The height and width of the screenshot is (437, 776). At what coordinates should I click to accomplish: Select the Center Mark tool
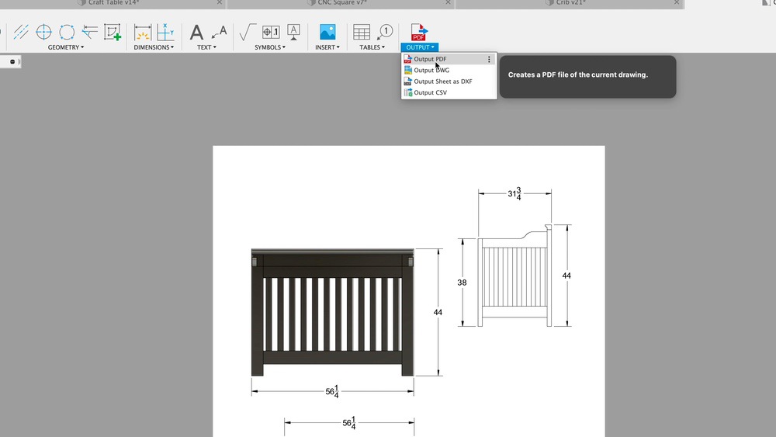pyautogui.click(x=44, y=32)
